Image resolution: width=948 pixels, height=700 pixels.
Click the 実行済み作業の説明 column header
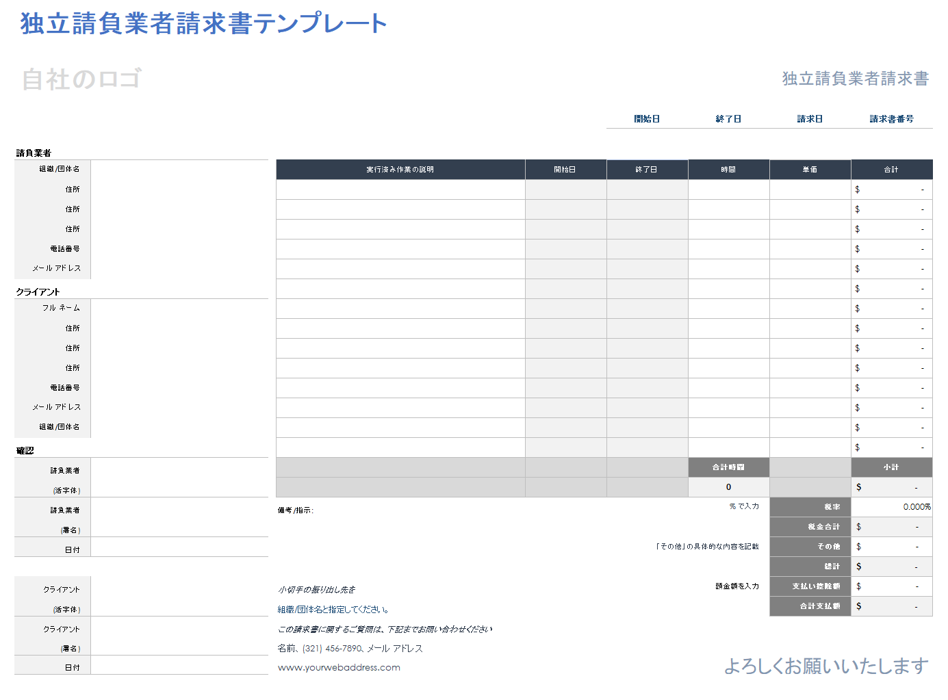click(400, 170)
